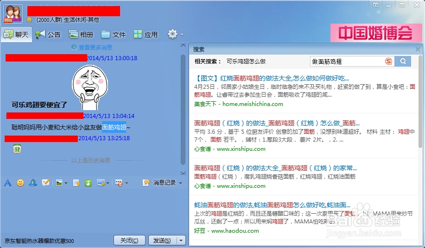Open the 文件 files tab
The height and width of the screenshot is (248, 425).
tap(113, 35)
